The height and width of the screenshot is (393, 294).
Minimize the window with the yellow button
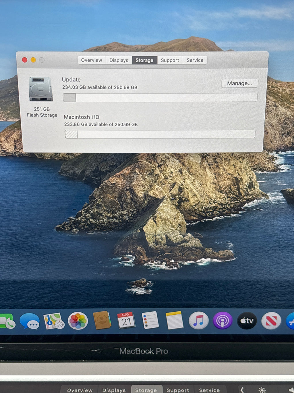point(33,60)
